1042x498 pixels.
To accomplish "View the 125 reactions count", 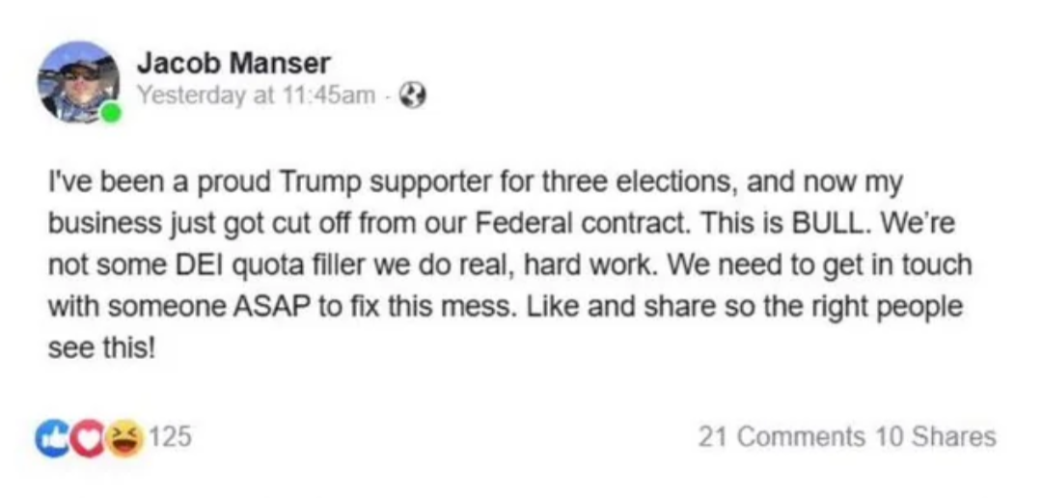I will (171, 436).
